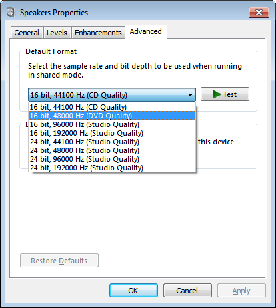This screenshot has height=308, width=276.
Task: Click the Cancel button
Action: (x=187, y=291)
